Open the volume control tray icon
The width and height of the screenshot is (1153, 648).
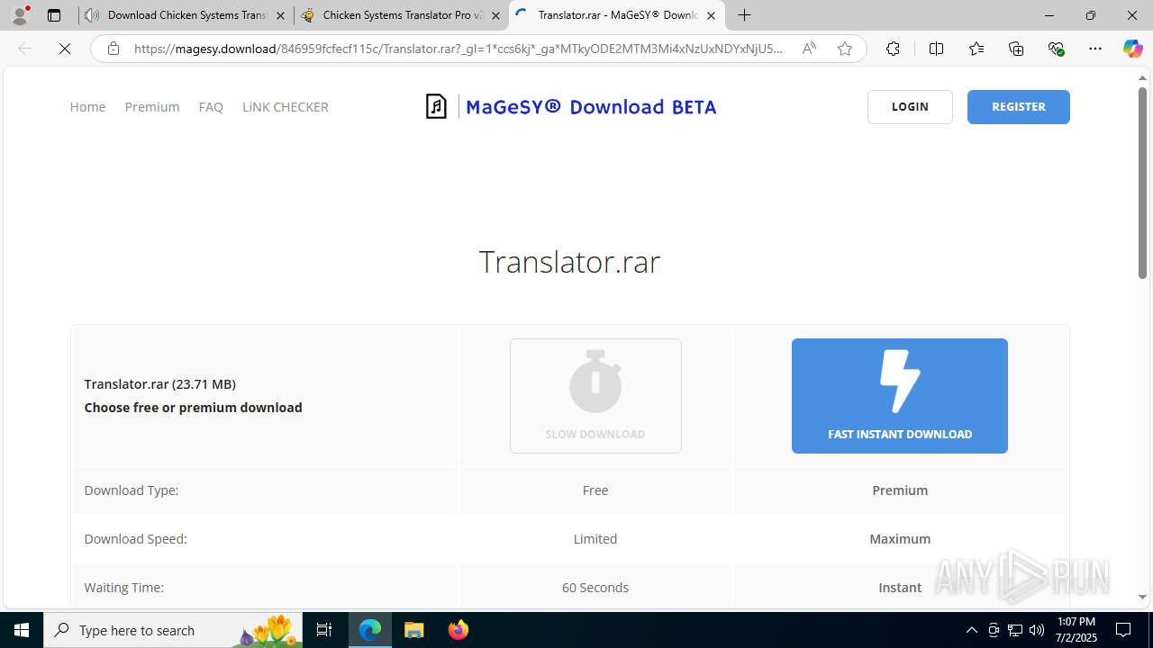point(1037,630)
